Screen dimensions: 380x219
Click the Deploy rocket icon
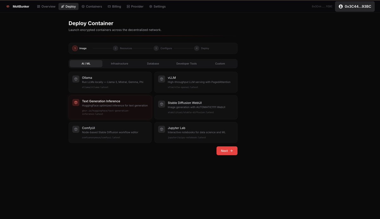coord(63,6)
